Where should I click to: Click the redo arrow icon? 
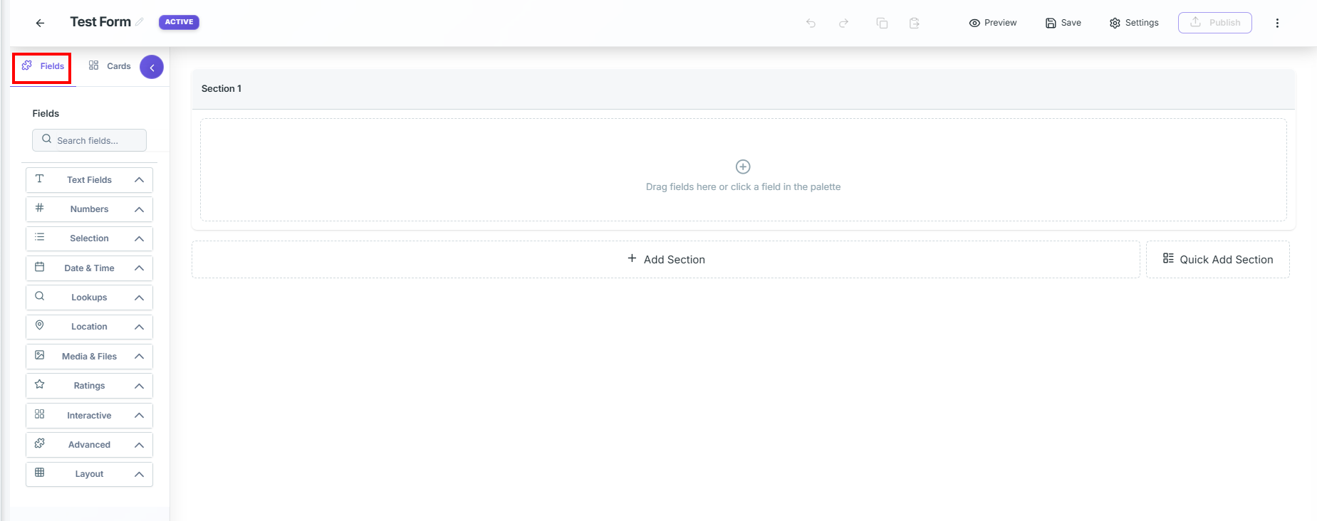click(843, 23)
